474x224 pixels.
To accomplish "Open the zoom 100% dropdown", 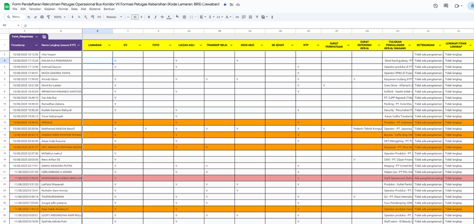I will tap(60, 17).
